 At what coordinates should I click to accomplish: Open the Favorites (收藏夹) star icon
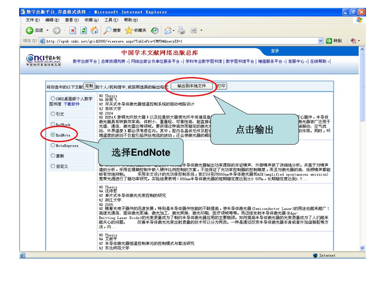[129, 30]
